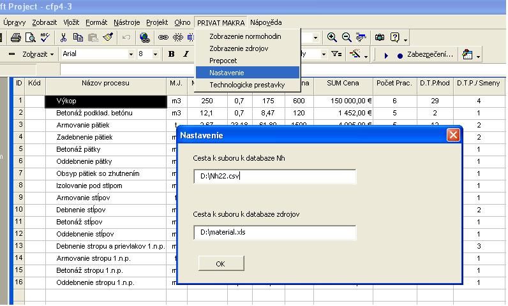Expand the font size 8 dropdown
508x306 pixels.
[x=155, y=55]
